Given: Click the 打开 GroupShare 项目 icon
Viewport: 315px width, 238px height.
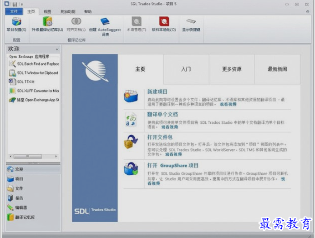Looking at the screenshot, I should 131,168.
